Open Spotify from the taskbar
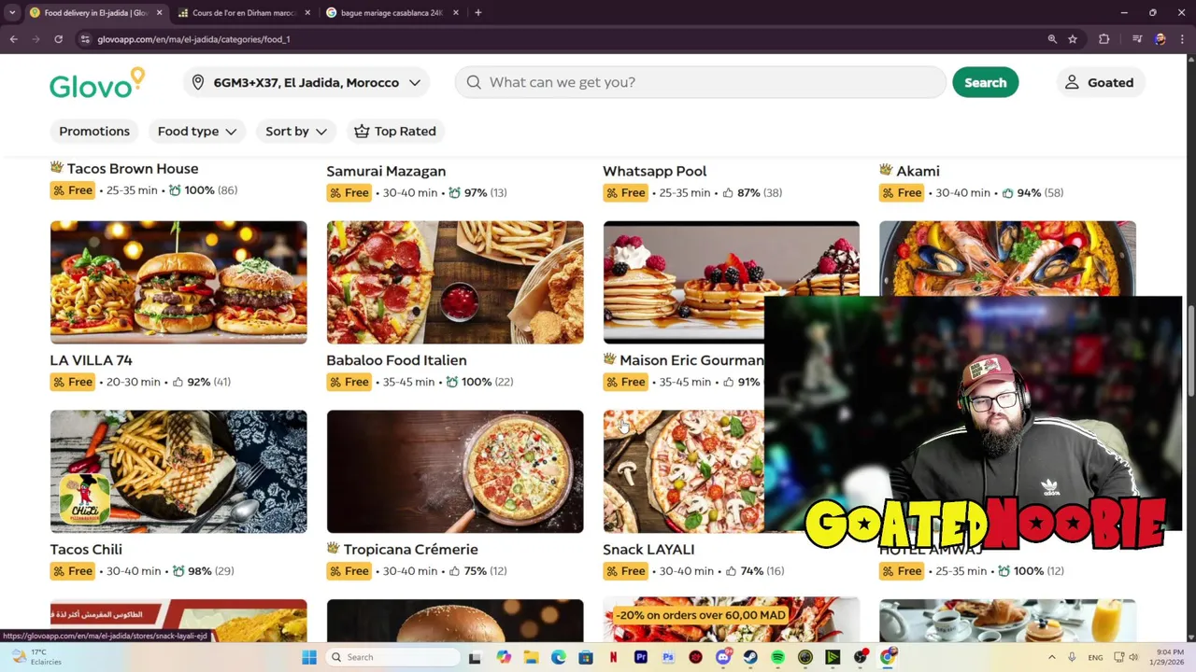1196x672 pixels. point(777,657)
